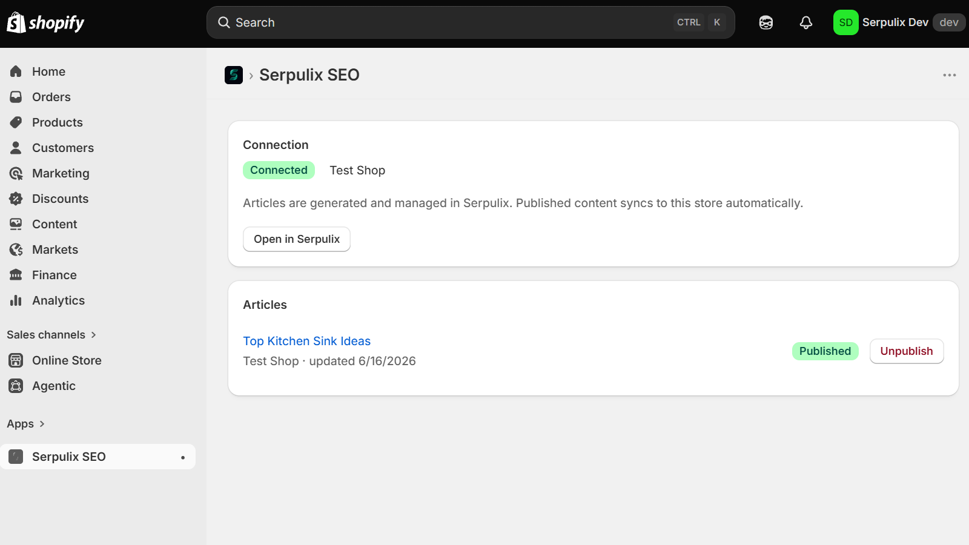Select Serpulix SEO app in sidebar

98,457
